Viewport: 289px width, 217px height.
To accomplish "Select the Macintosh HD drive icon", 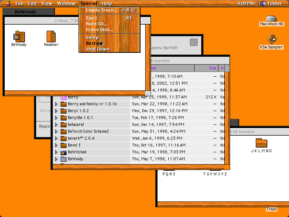I will tap(271, 18).
